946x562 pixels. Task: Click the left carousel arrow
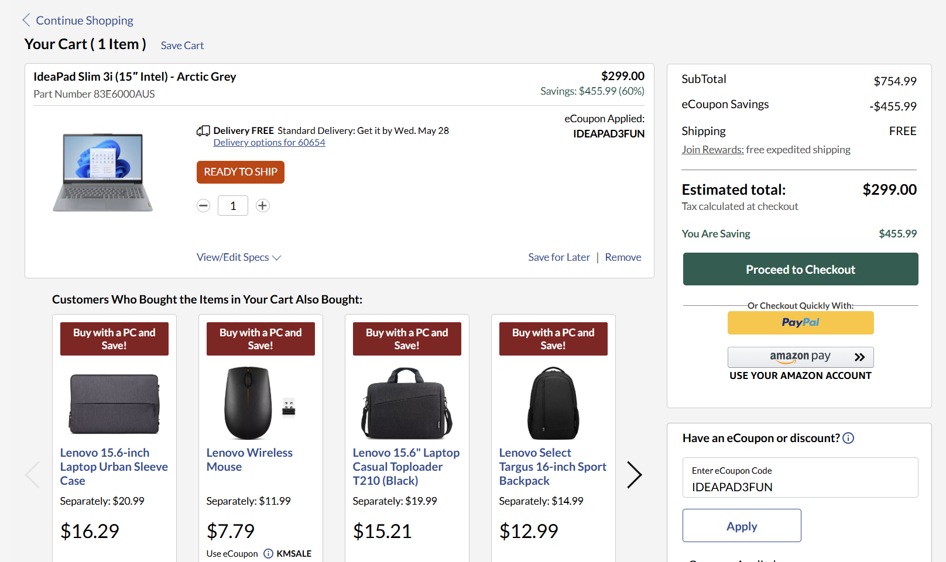33,474
